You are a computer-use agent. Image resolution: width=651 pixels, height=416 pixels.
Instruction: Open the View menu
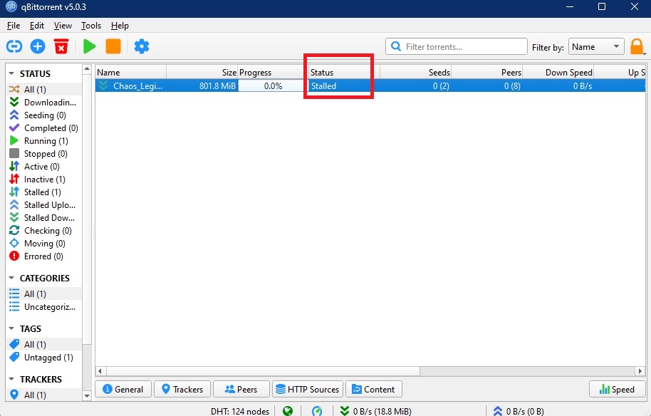coord(63,26)
